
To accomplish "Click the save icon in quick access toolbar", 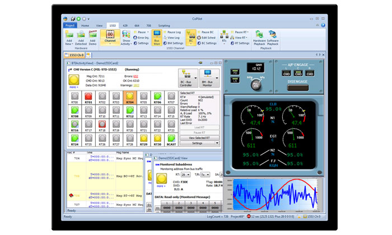I will (73, 18).
